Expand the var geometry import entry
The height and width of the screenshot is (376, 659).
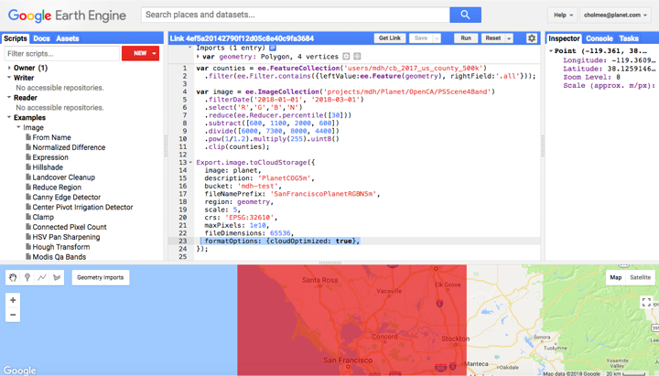click(x=198, y=57)
